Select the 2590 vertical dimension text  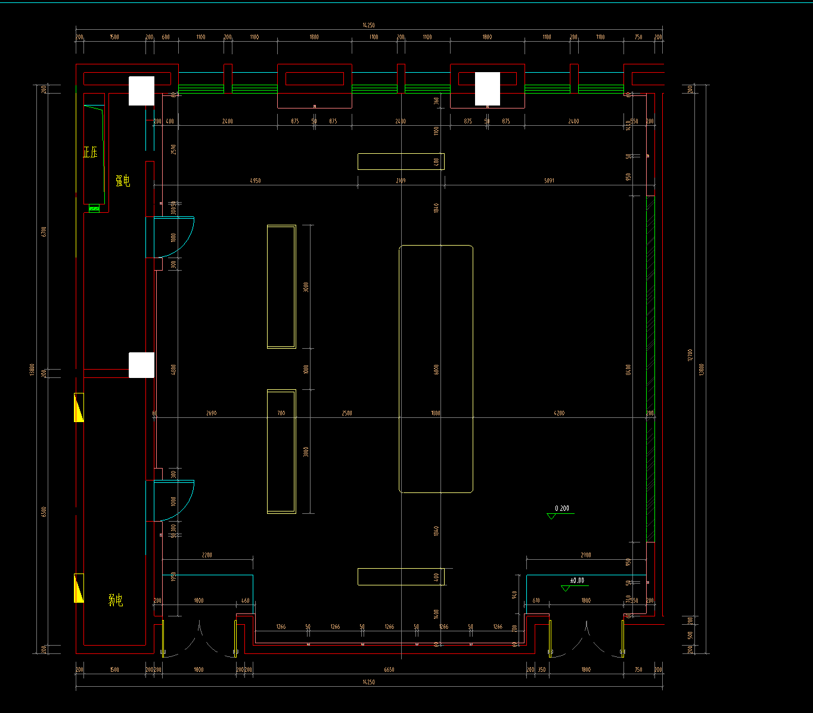(x=173, y=149)
